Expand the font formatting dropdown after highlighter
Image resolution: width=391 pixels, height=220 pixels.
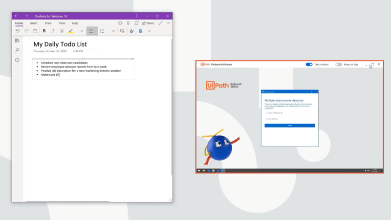82,31
